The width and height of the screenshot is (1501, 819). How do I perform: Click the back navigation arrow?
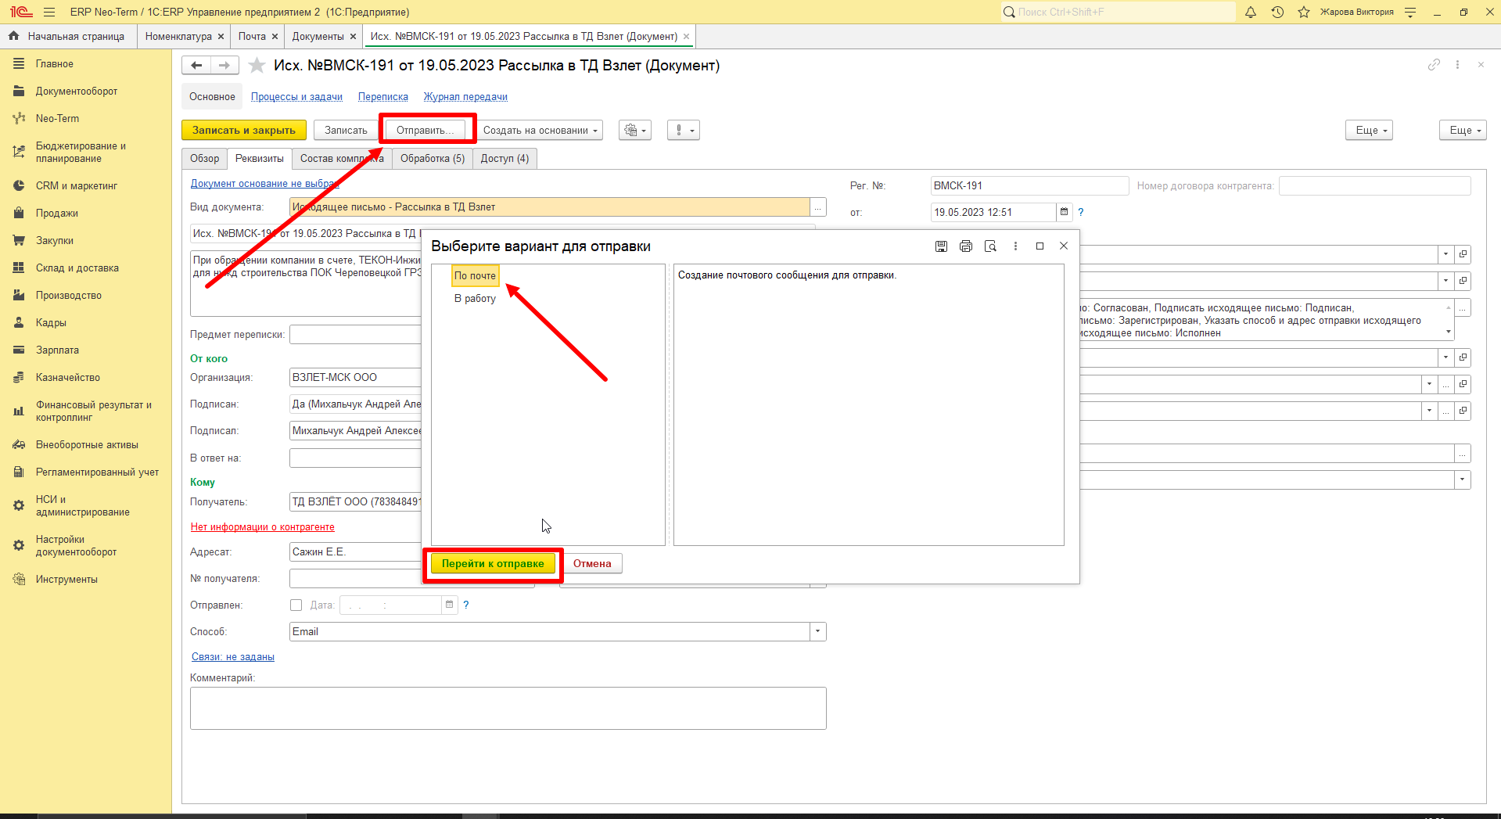pos(196,66)
